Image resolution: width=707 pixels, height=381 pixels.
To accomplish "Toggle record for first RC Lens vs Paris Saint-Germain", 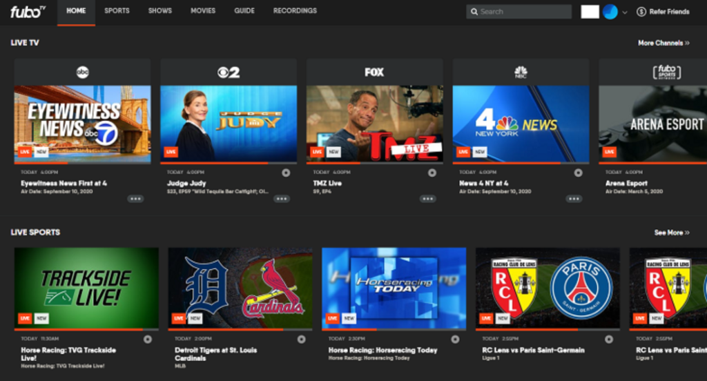I will coord(609,340).
